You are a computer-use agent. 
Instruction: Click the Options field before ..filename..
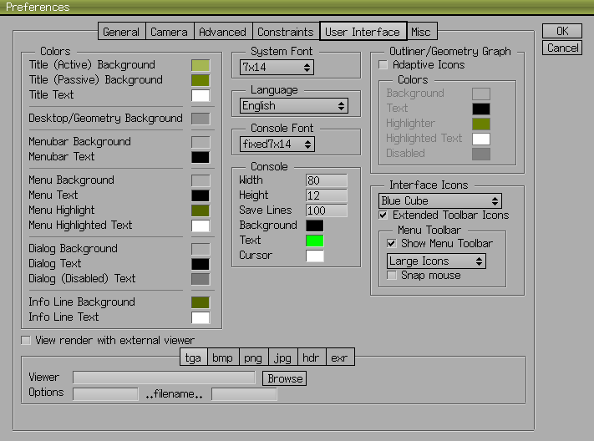(x=105, y=394)
